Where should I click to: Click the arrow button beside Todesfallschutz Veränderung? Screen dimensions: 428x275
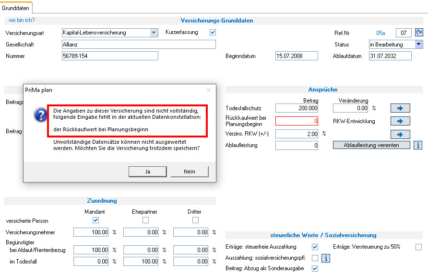400,109
